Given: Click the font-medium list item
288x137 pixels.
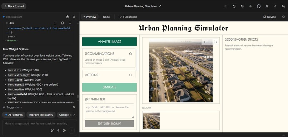Looking at the screenshot, I should tap(25, 89).
